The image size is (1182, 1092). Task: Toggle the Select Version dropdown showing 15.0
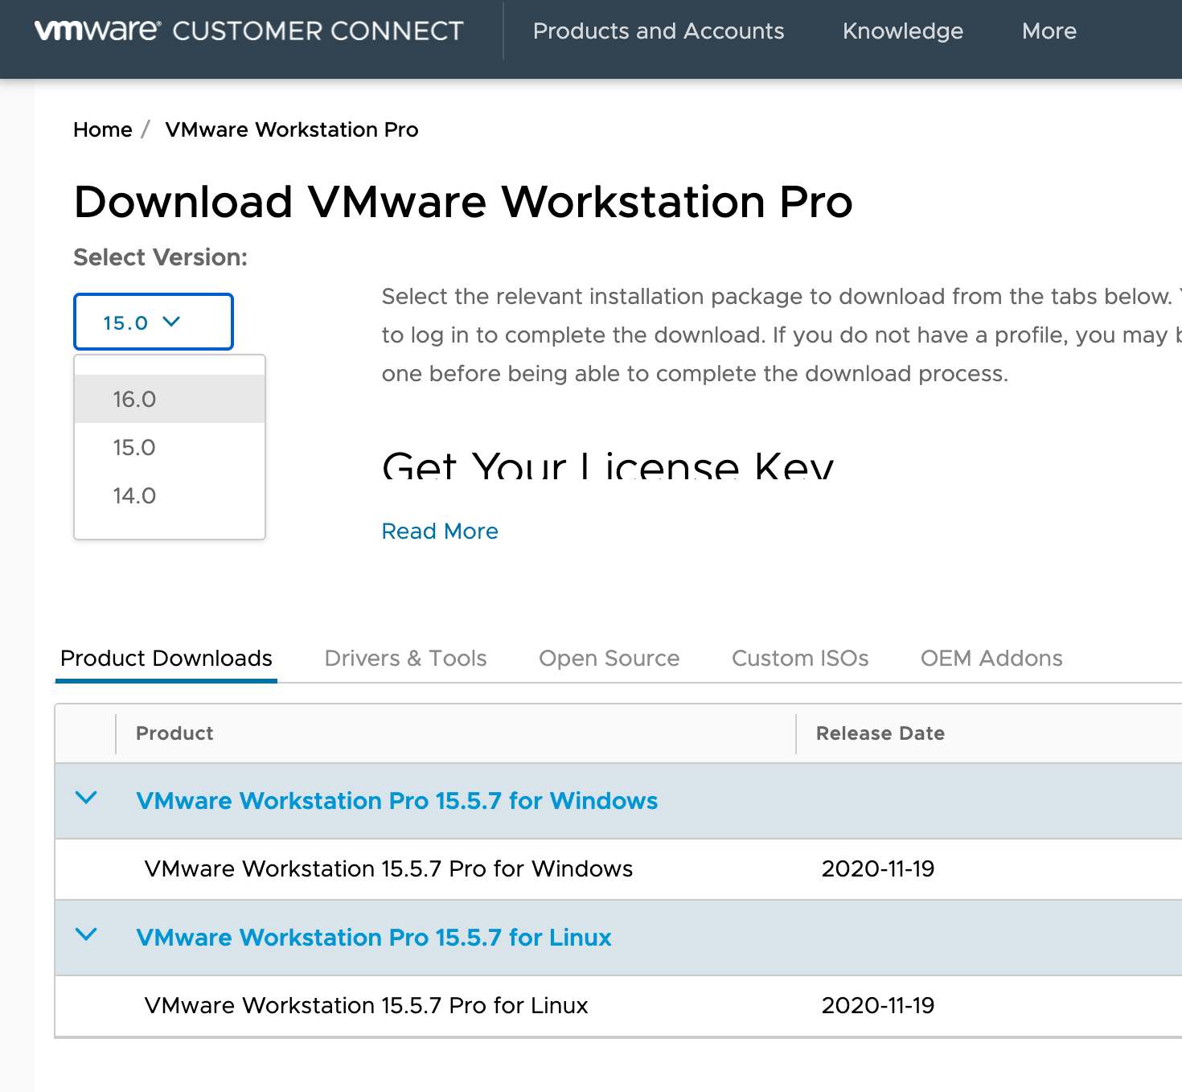[153, 322]
